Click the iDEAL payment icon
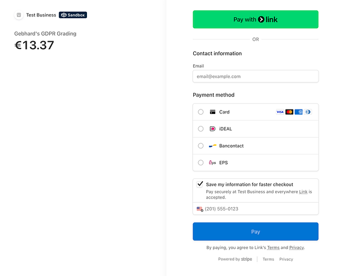This screenshot has width=339, height=276. coord(212,129)
